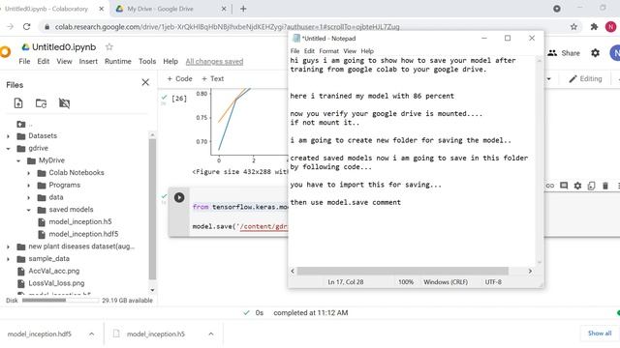
Task: Open Notepad's Help menu
Action: pyautogui.click(x=367, y=51)
